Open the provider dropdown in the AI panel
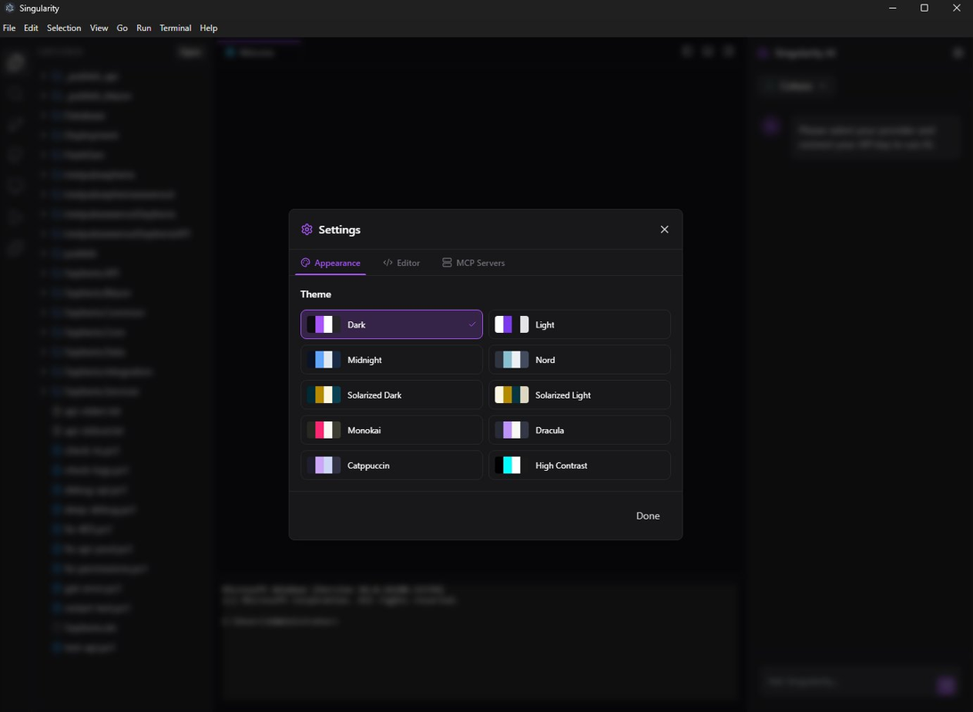 click(x=796, y=85)
